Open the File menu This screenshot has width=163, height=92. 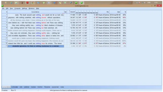click(x=3, y=8)
